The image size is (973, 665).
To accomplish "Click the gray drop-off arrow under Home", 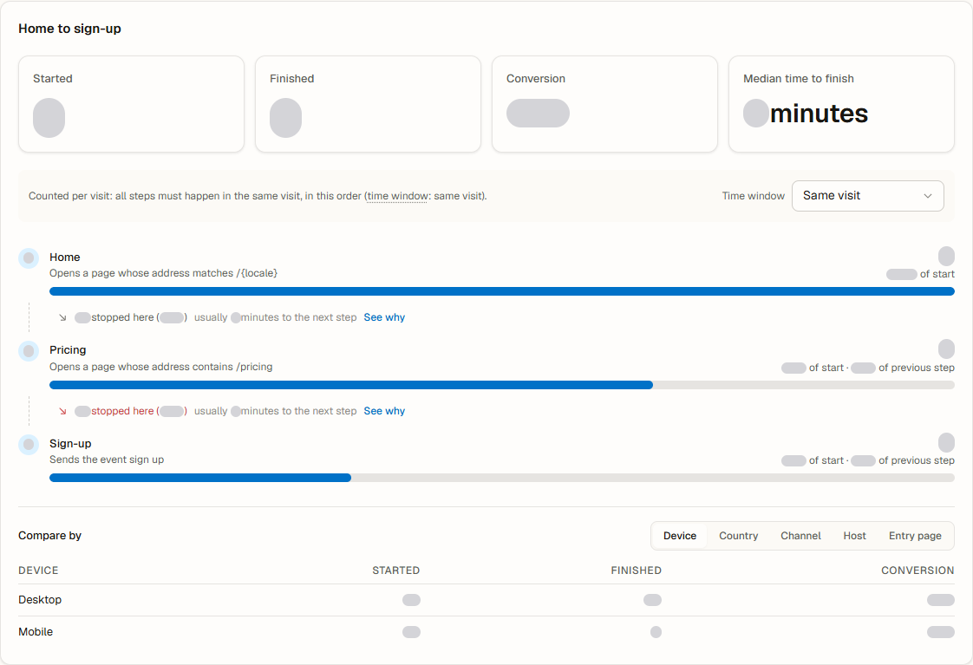I will [x=62, y=317].
